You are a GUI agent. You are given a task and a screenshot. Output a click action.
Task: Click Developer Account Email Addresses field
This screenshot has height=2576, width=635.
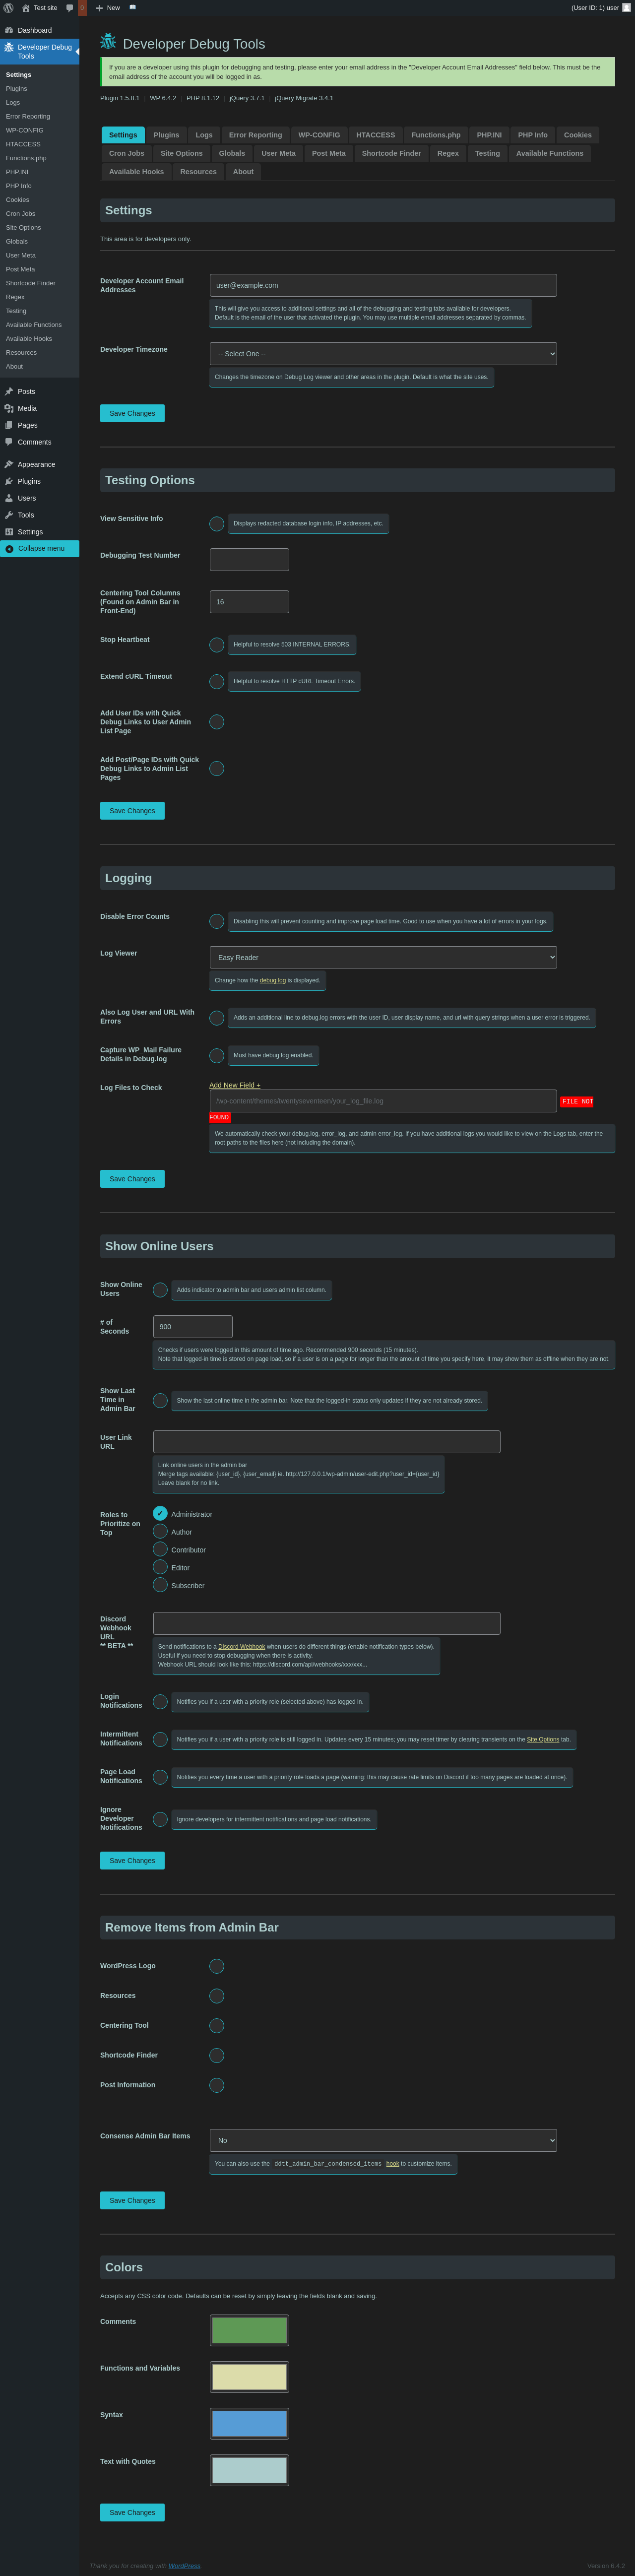(383, 285)
